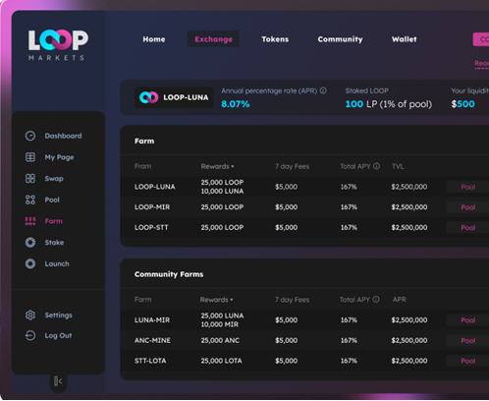This screenshot has height=401, width=489.
Task: Click the Pool button for LOOP-MIR
Action: pyautogui.click(x=467, y=207)
